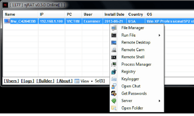Open Process Manager menu entry
Image resolution: width=194 pixels, height=116 pixels.
click(x=137, y=64)
